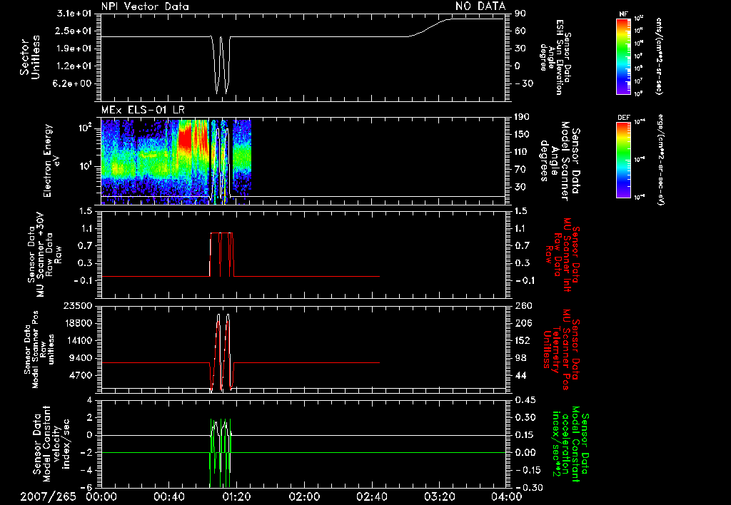Click the 44 telemetry tick label

[520, 375]
